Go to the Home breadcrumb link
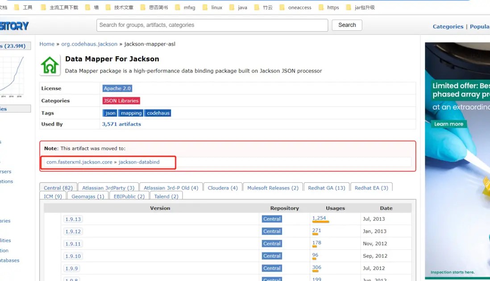490x281 pixels. 47,44
